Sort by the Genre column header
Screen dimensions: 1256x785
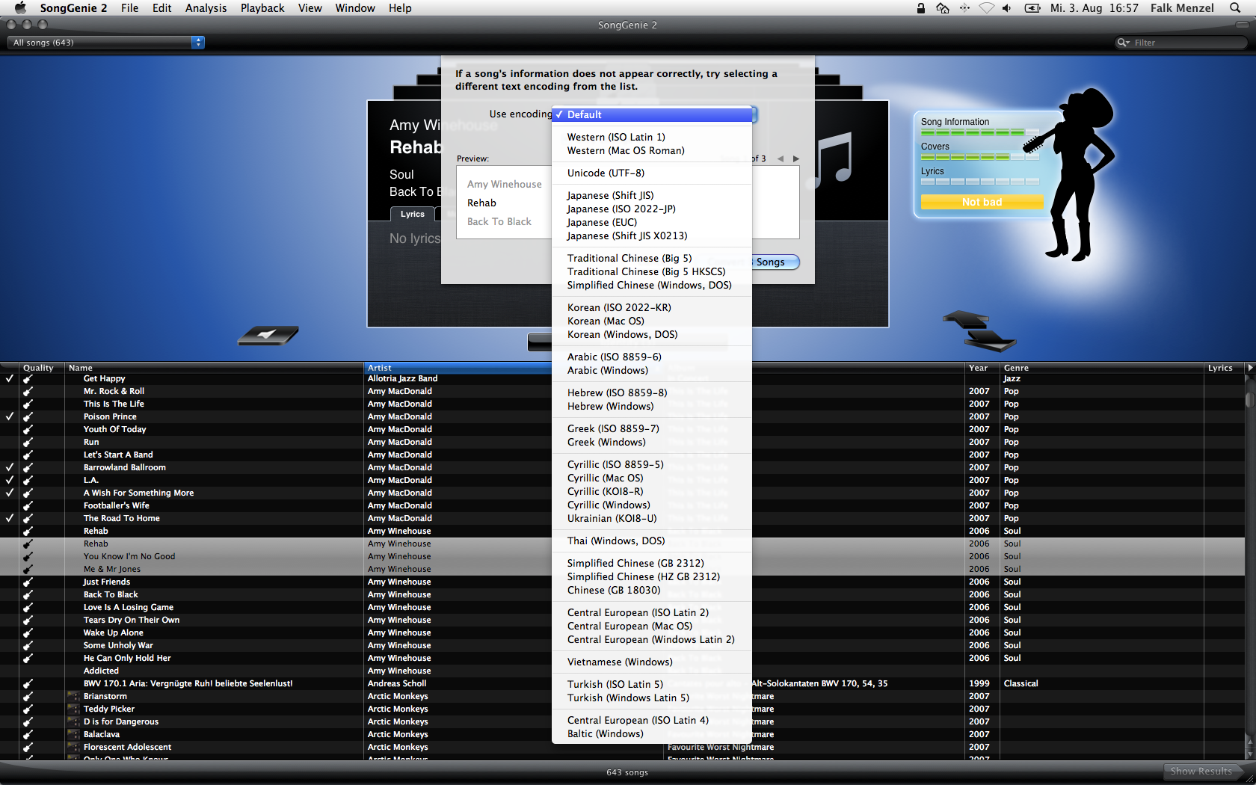tap(1102, 368)
